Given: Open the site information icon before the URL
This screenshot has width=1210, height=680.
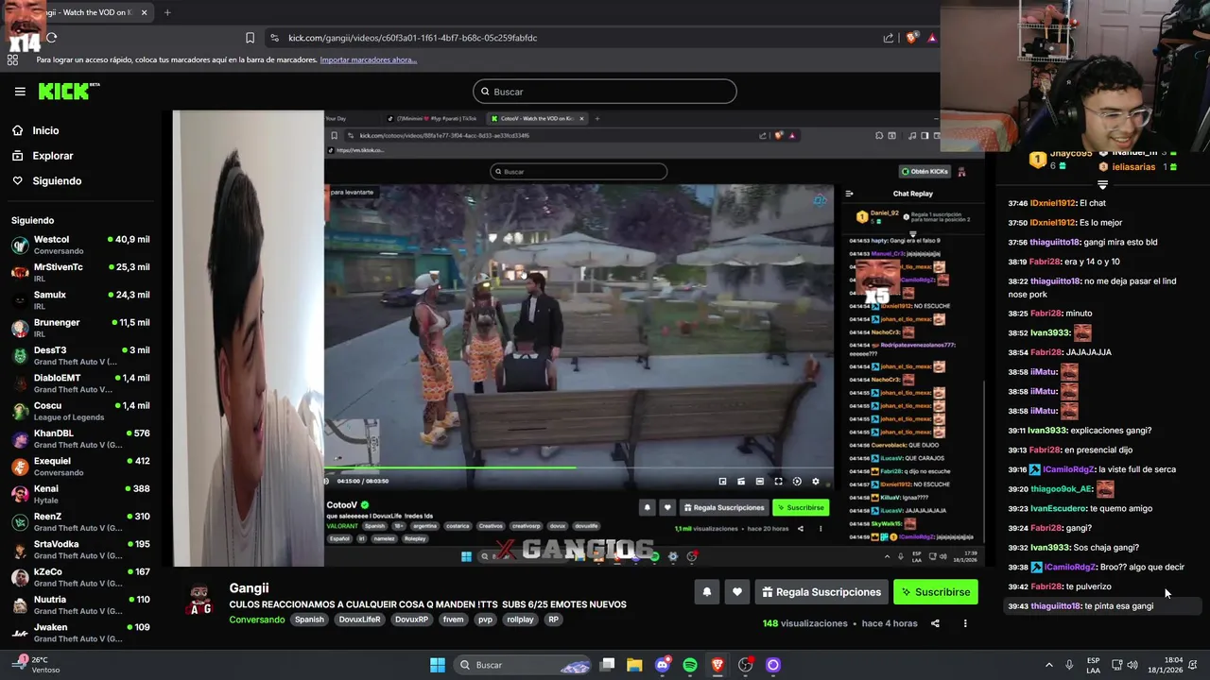Looking at the screenshot, I should tap(274, 38).
